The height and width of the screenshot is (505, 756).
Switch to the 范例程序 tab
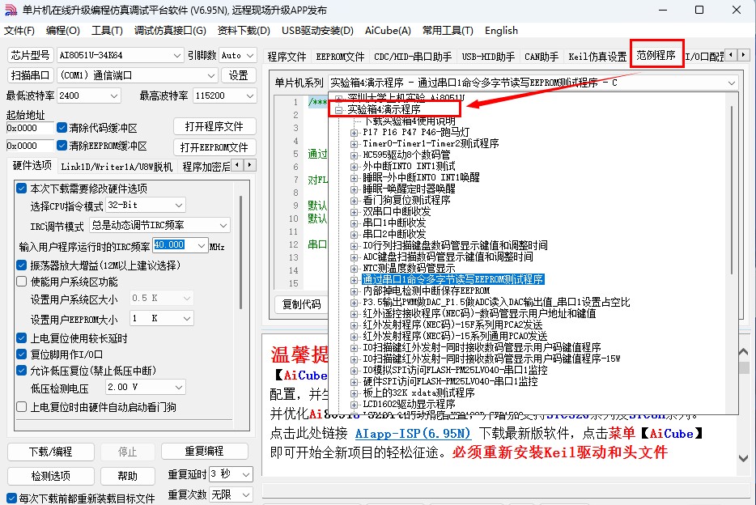(656, 55)
